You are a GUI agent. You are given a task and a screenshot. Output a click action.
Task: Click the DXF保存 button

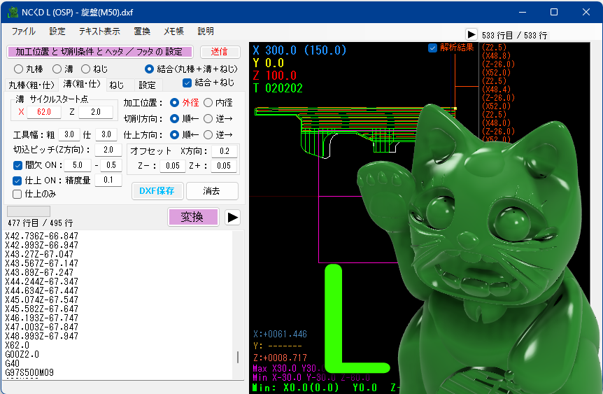157,191
